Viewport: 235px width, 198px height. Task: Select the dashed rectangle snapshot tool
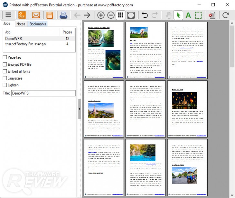point(198,15)
